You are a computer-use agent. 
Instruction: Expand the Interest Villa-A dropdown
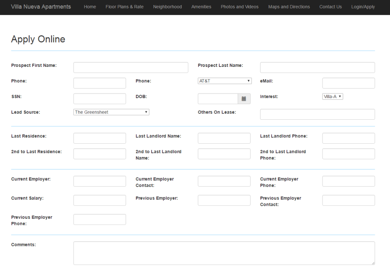tap(332, 97)
